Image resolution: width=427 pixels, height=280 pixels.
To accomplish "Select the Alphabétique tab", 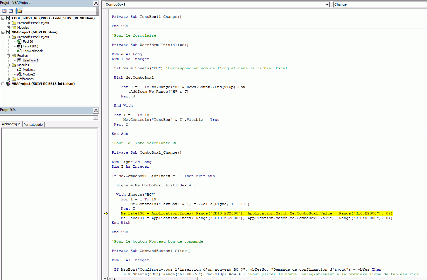I will tap(11, 124).
